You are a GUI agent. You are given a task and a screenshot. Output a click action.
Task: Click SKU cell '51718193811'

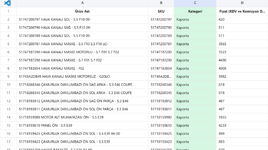161,109
